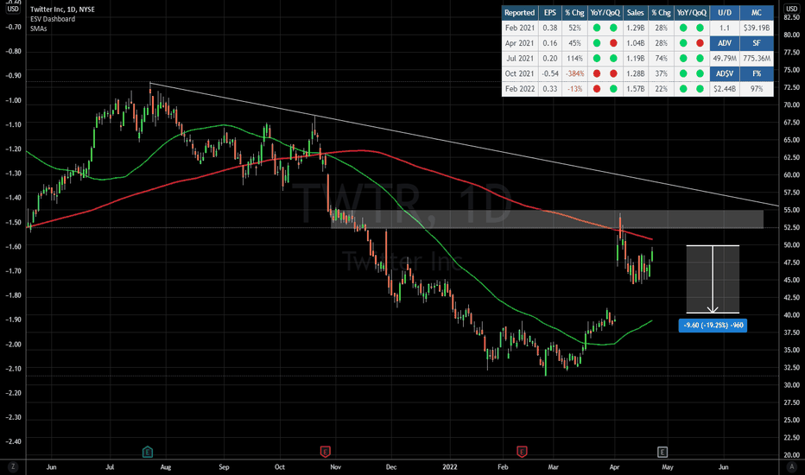Click the Aug label on time axis
This screenshot has width=805, height=475.
pyautogui.click(x=165, y=466)
